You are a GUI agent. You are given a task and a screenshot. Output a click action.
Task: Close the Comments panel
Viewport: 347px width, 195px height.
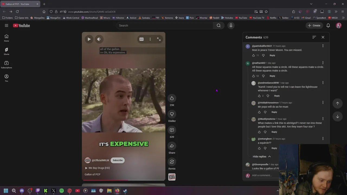pos(323,37)
